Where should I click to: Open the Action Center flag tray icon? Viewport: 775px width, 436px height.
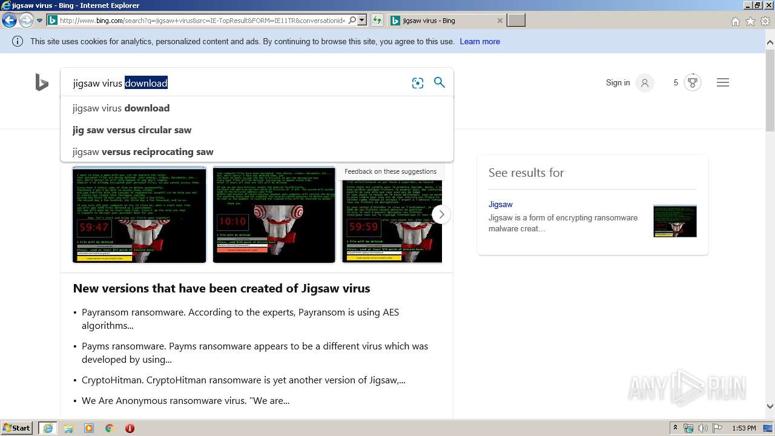(x=717, y=428)
